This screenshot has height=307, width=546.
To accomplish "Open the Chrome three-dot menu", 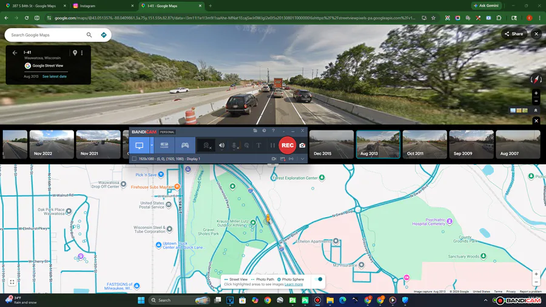I will pyautogui.click(x=539, y=18).
